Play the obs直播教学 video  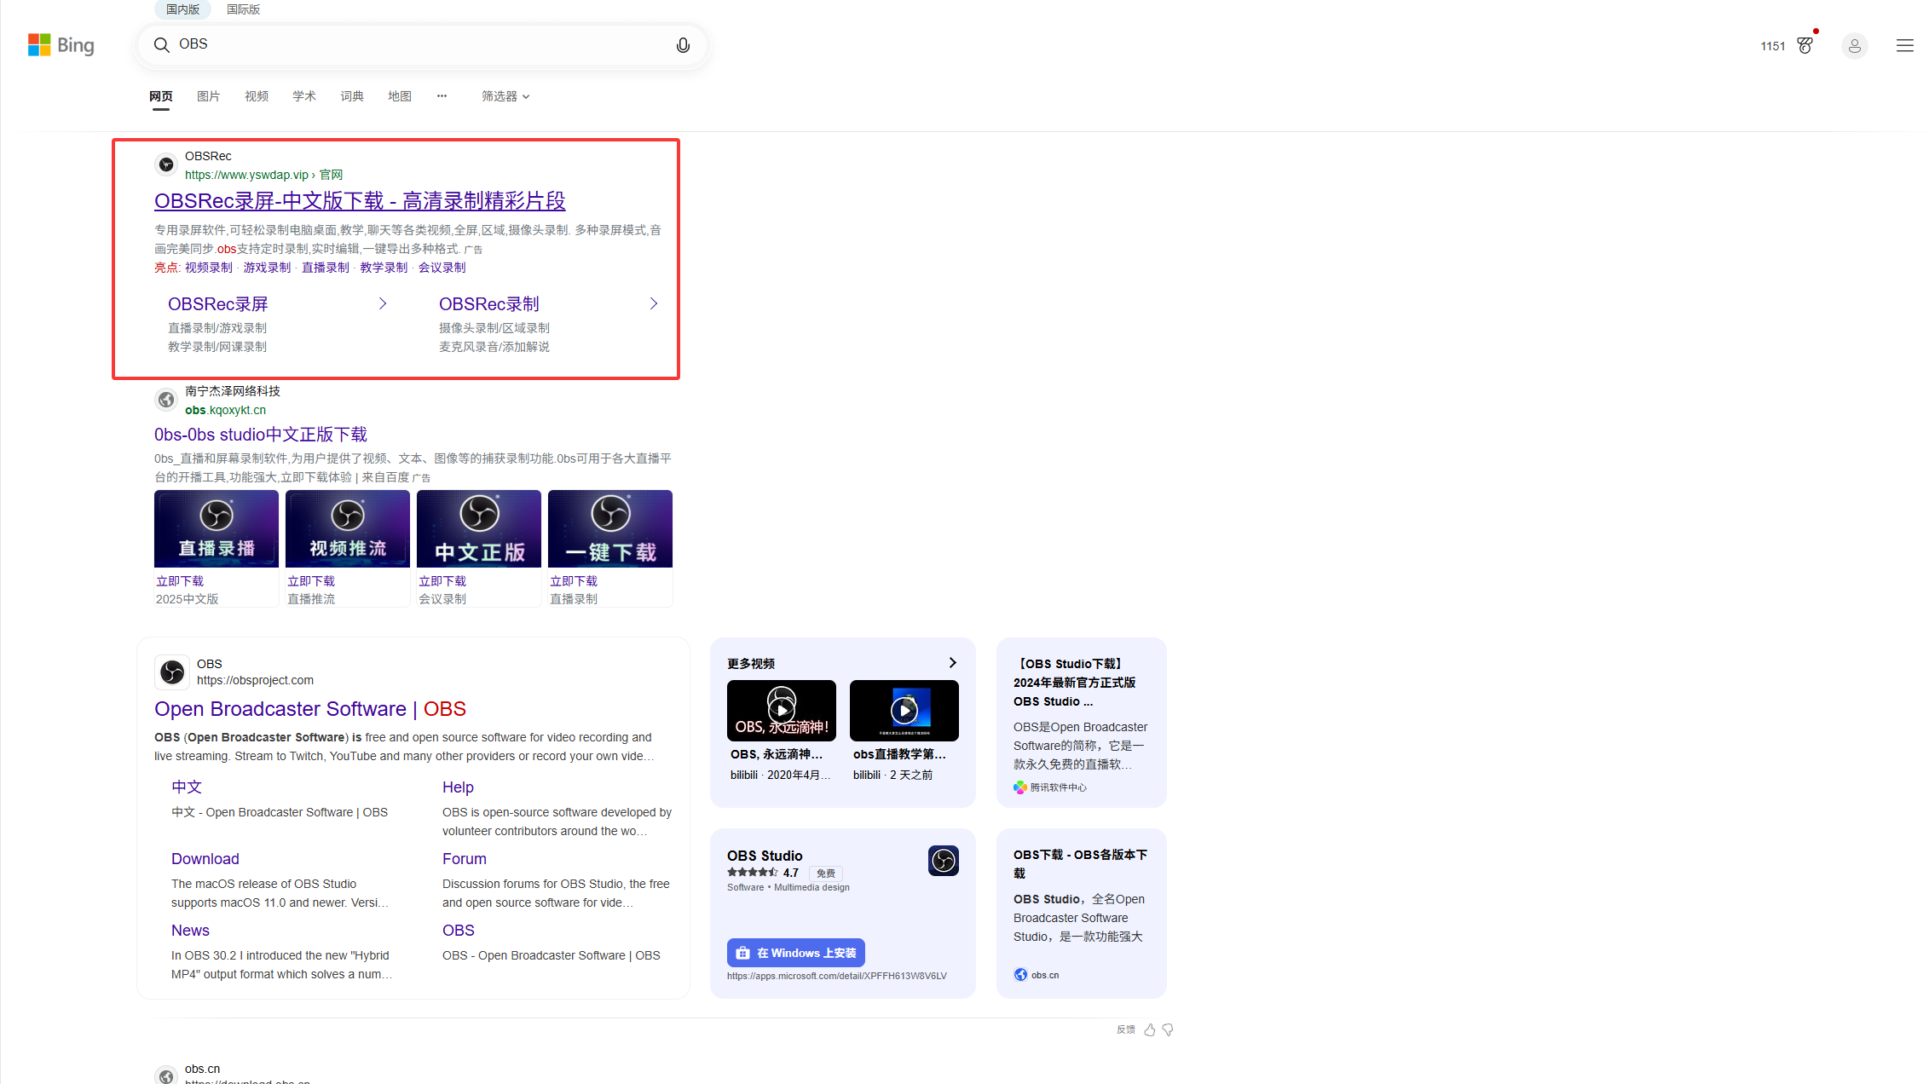point(904,711)
